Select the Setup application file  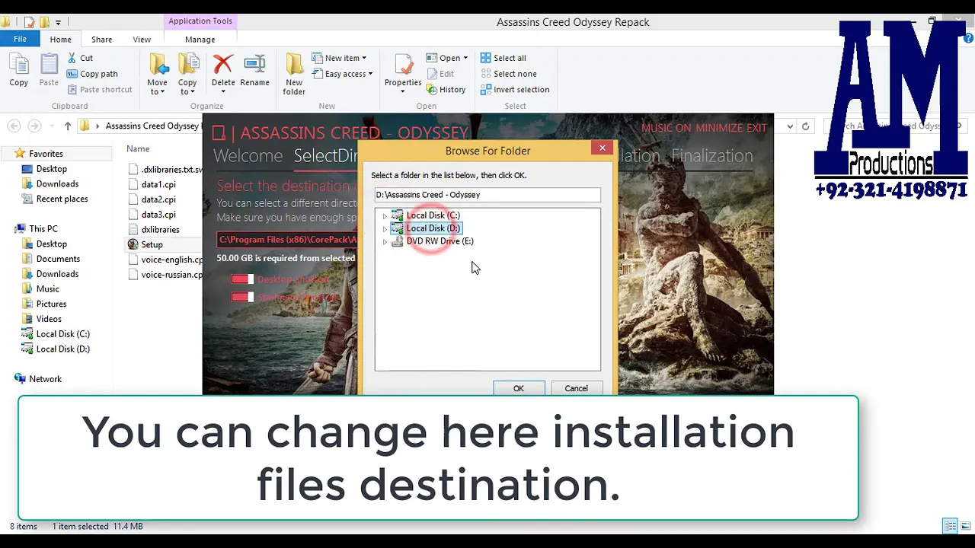[x=152, y=244]
